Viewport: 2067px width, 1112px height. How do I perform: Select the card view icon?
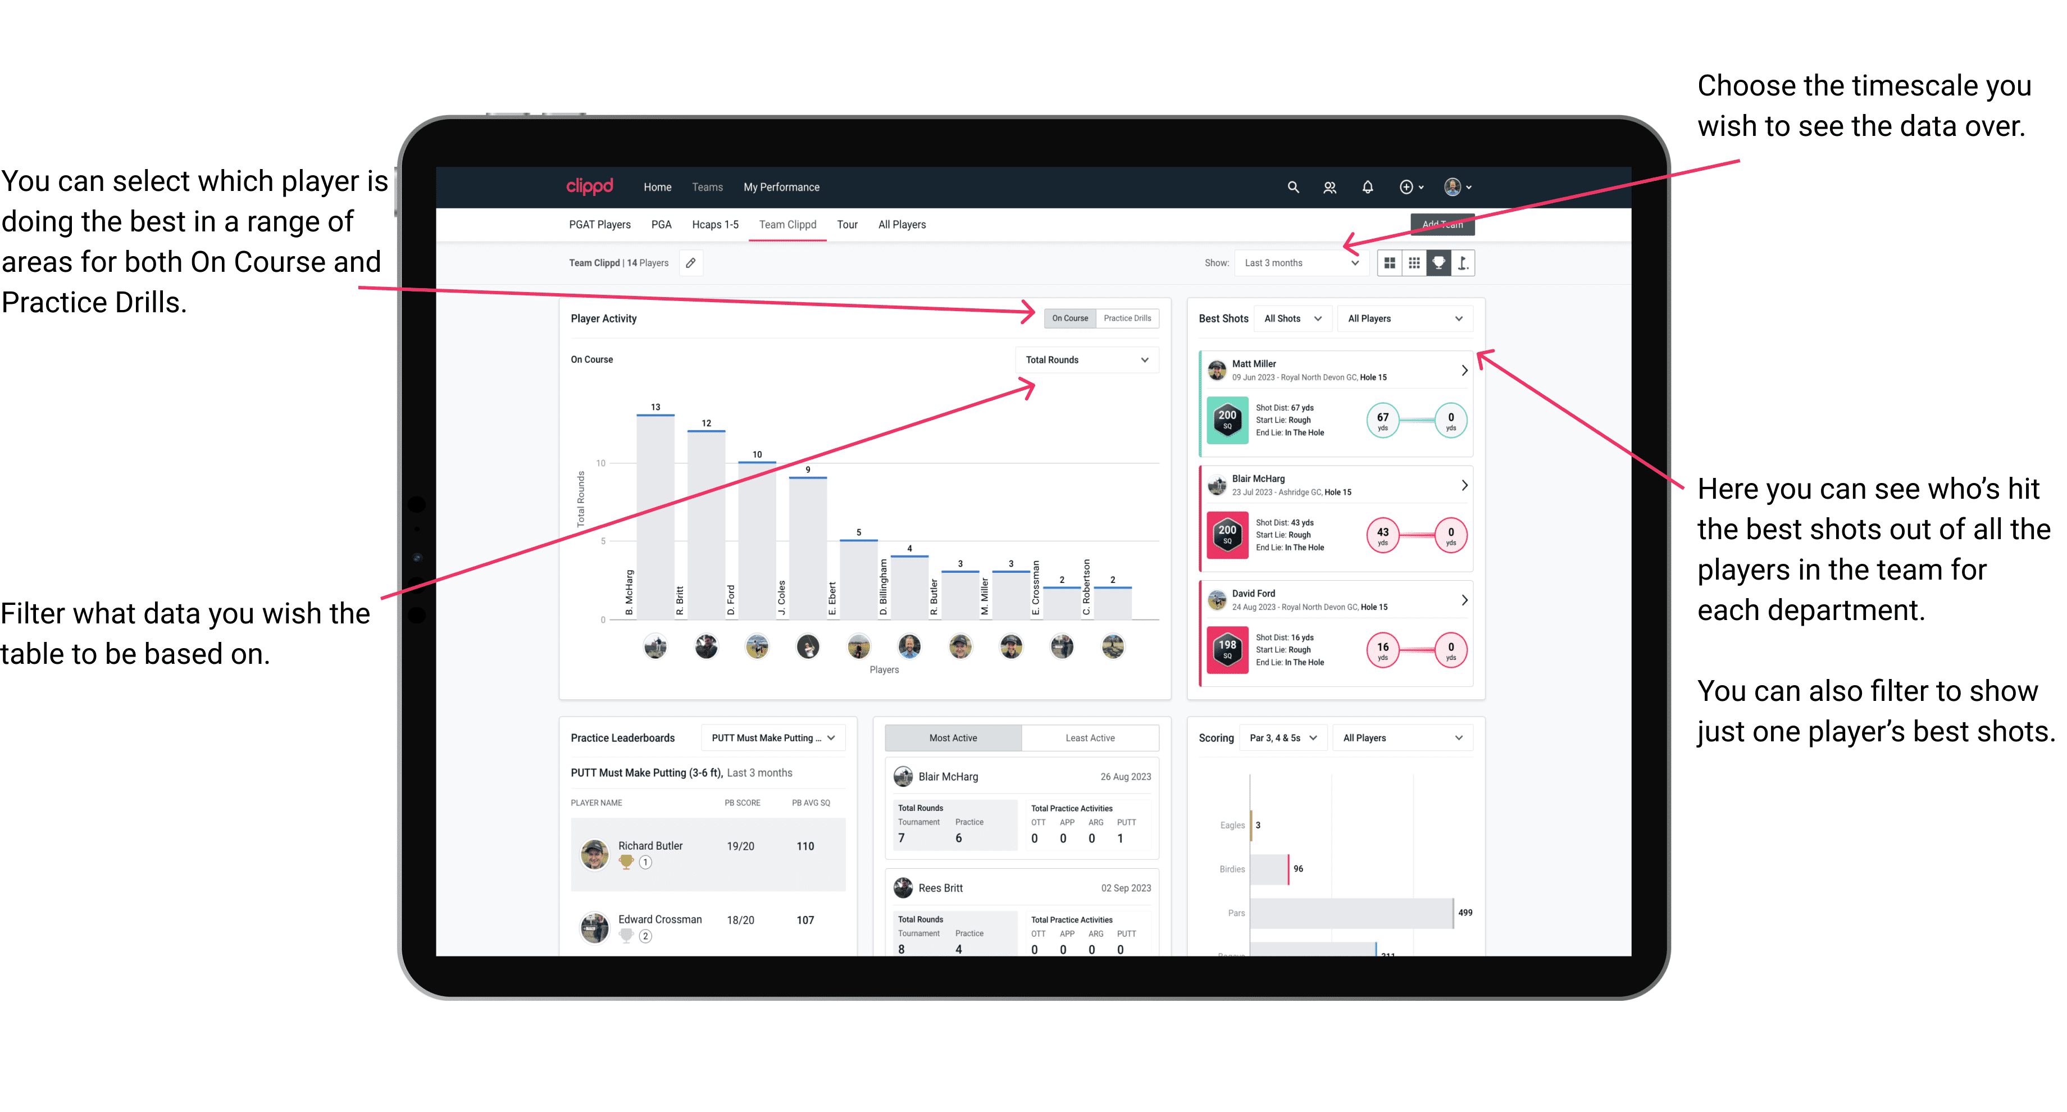click(x=1392, y=266)
